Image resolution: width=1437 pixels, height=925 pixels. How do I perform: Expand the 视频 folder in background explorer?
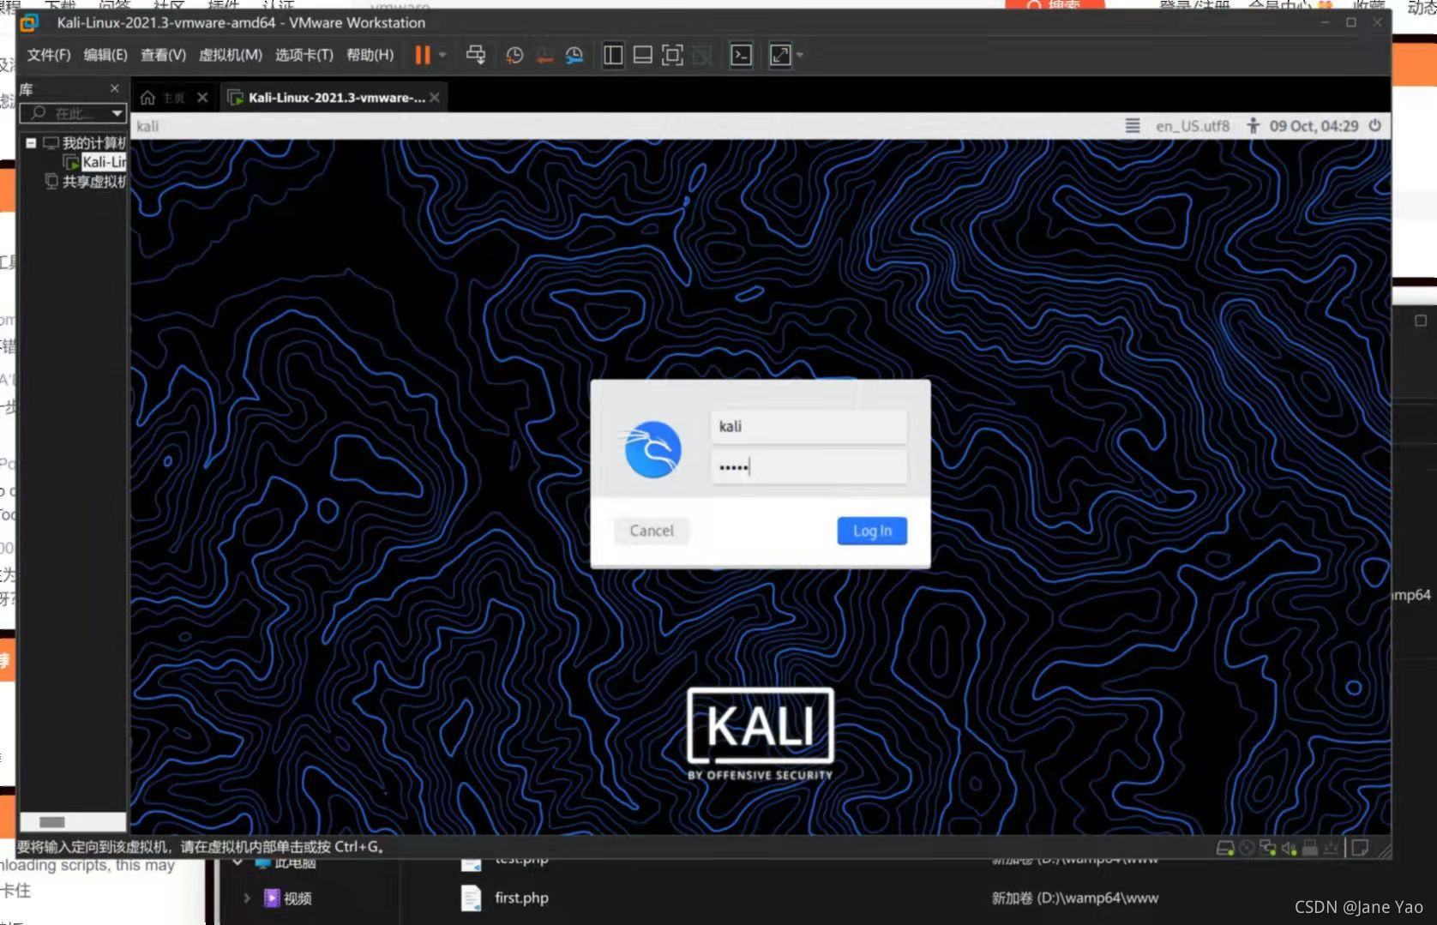click(x=247, y=898)
